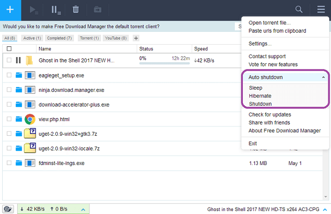Click the eagleget_setup.exe file type icon
The width and height of the screenshot is (331, 214).
tap(30, 75)
